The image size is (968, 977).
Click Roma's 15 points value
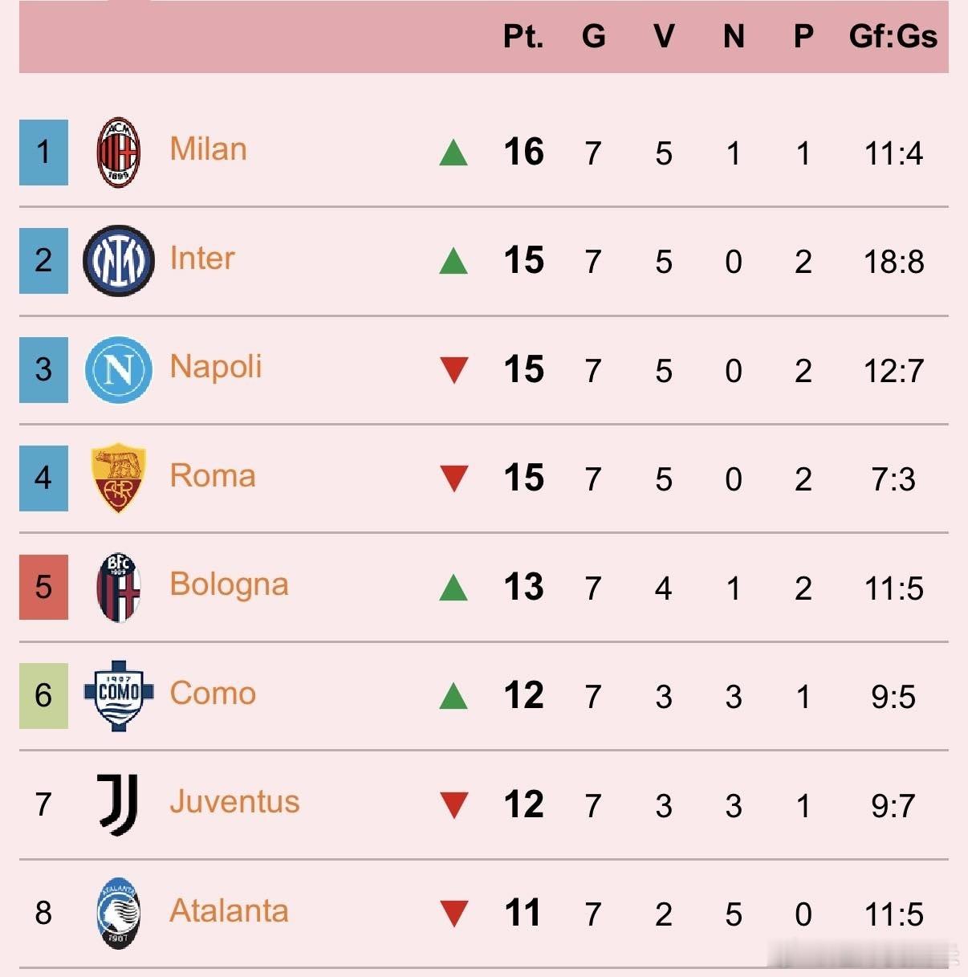(523, 478)
